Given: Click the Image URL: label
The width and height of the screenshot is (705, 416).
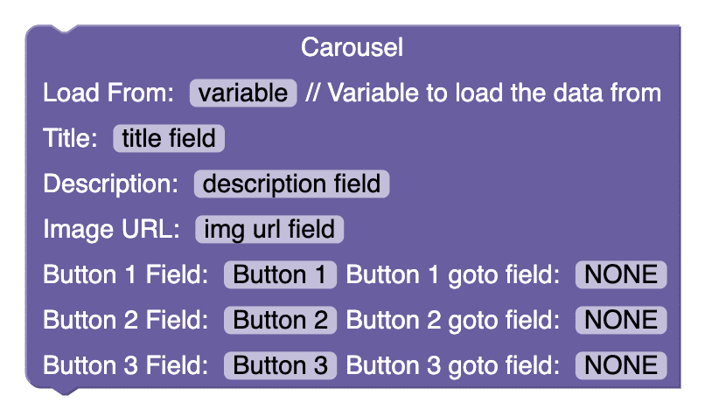Looking at the screenshot, I should [x=111, y=229].
